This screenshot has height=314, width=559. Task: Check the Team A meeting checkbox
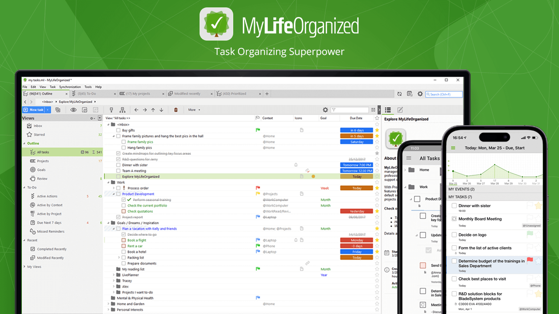coord(118,171)
